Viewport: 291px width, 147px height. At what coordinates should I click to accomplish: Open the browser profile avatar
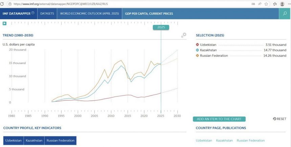point(282,4)
